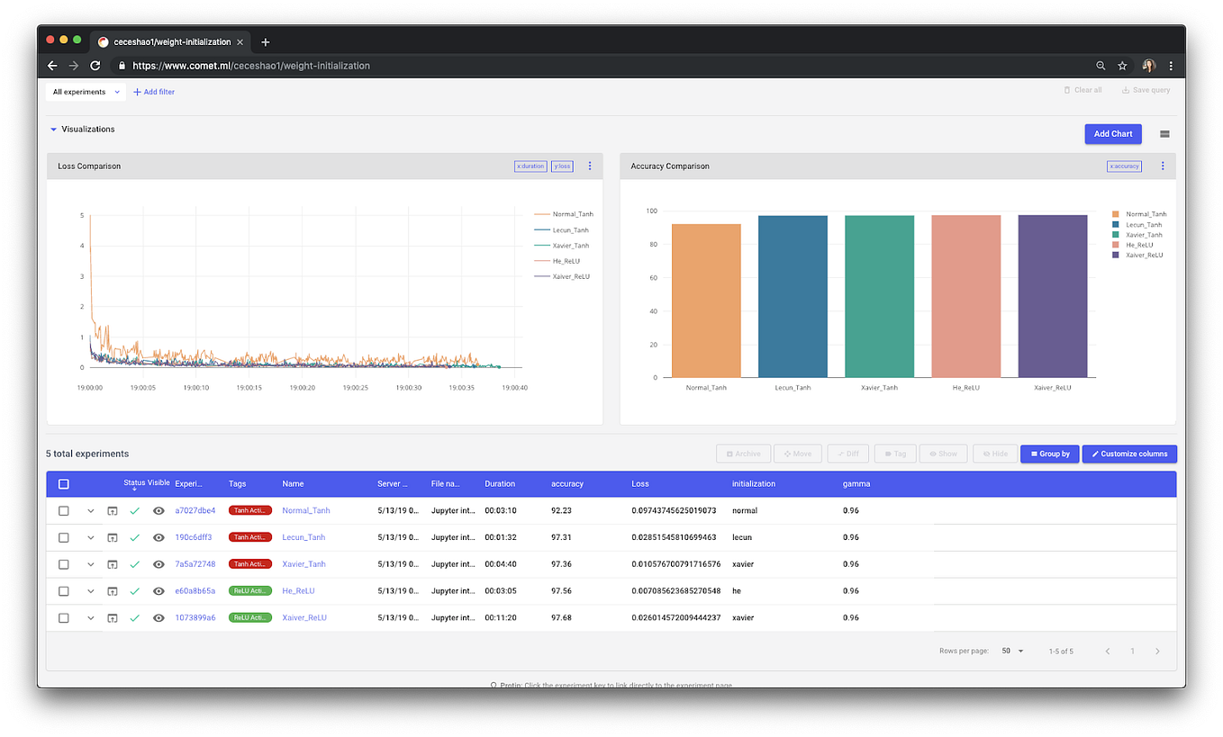
Task: Open the All experiments dropdown
Action: tap(85, 92)
